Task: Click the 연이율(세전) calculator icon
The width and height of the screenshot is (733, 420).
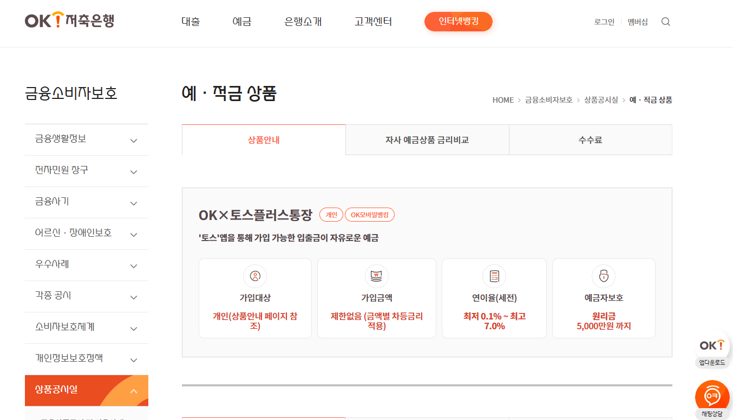Action: point(494,276)
